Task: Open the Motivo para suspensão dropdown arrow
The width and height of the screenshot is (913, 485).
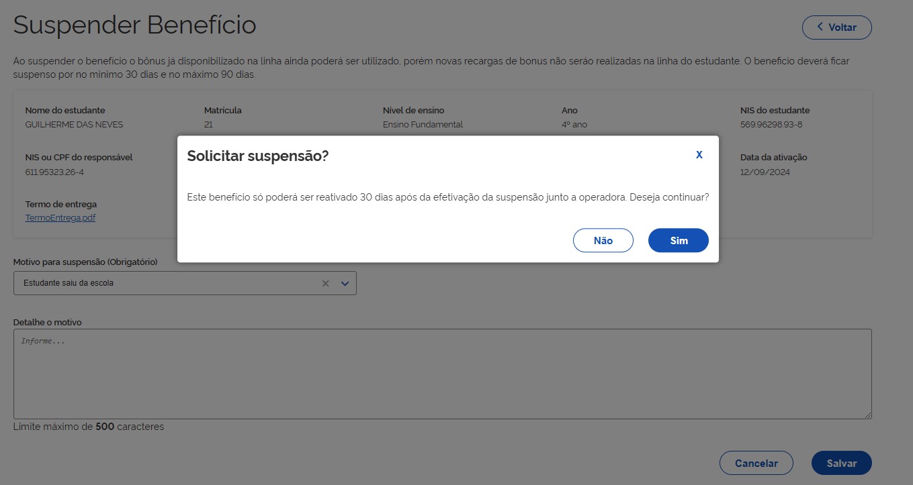Action: pyautogui.click(x=345, y=284)
